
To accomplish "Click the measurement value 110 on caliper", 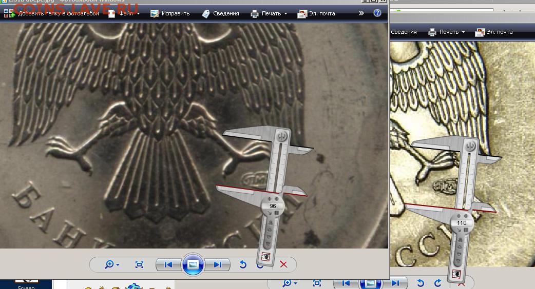I will click(x=462, y=223).
